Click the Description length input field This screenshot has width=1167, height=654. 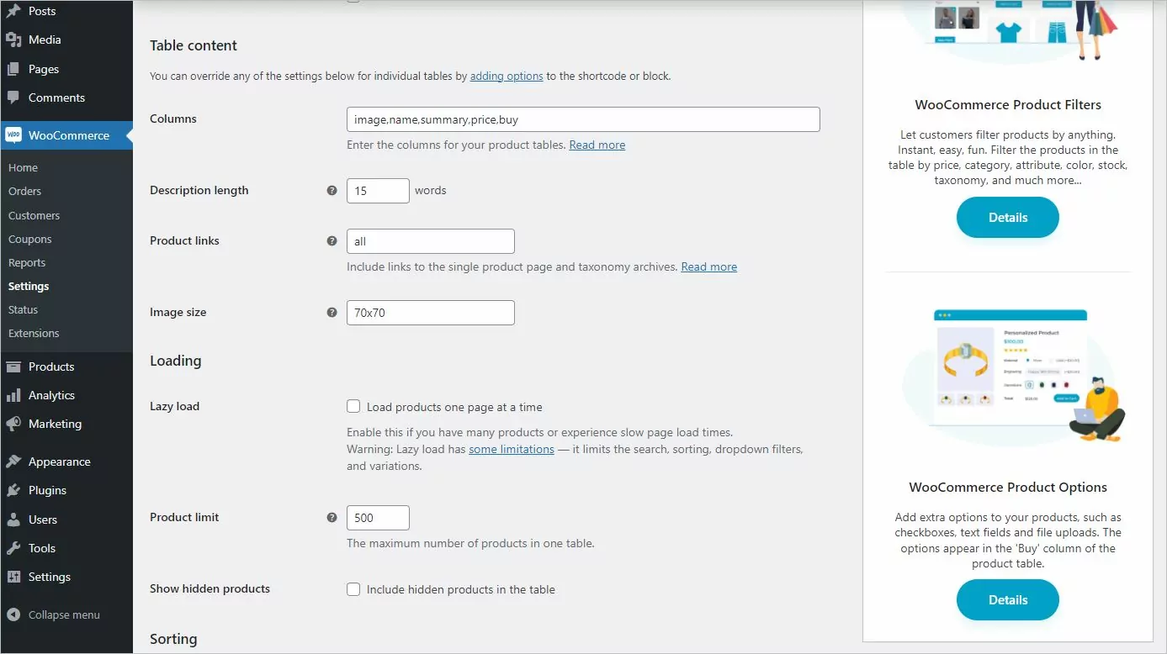pyautogui.click(x=378, y=191)
